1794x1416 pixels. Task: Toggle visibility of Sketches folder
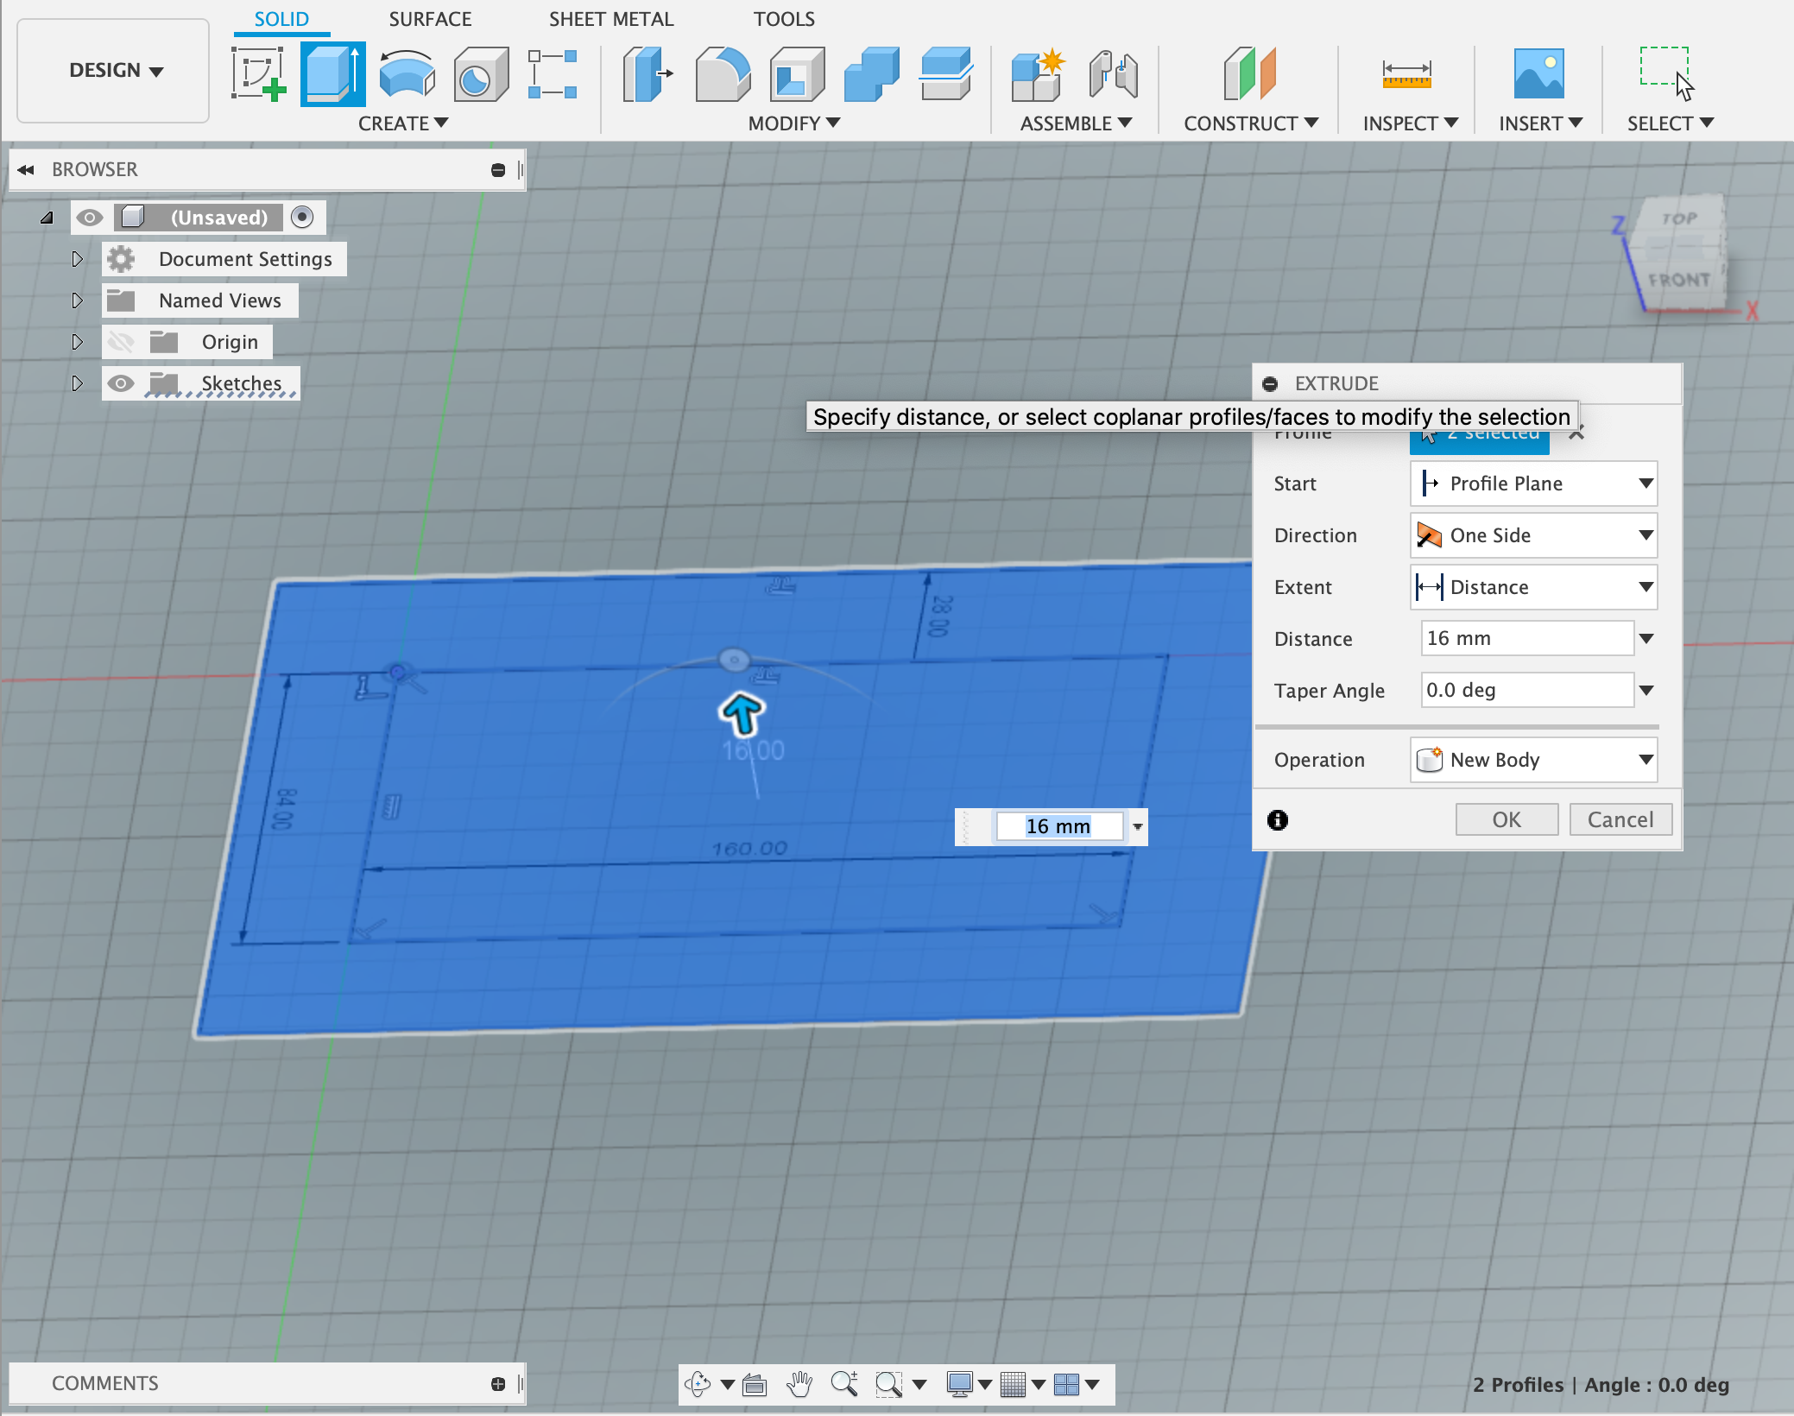point(121,383)
